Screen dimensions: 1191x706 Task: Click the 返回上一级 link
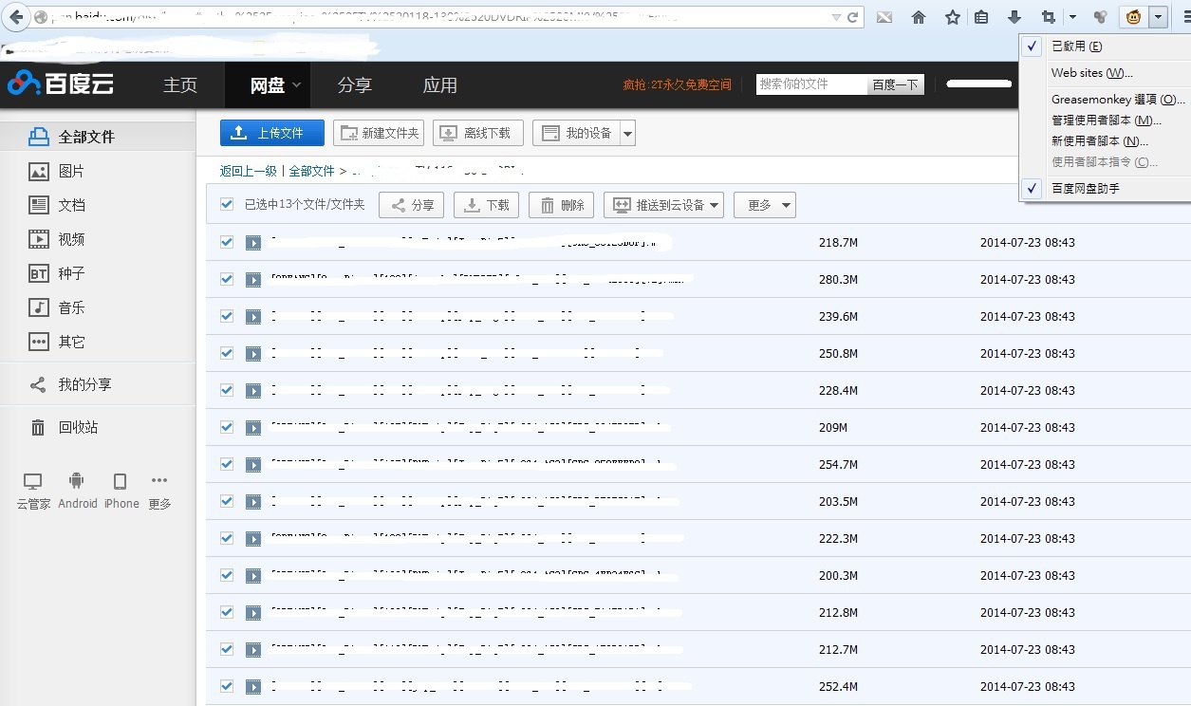[x=248, y=171]
